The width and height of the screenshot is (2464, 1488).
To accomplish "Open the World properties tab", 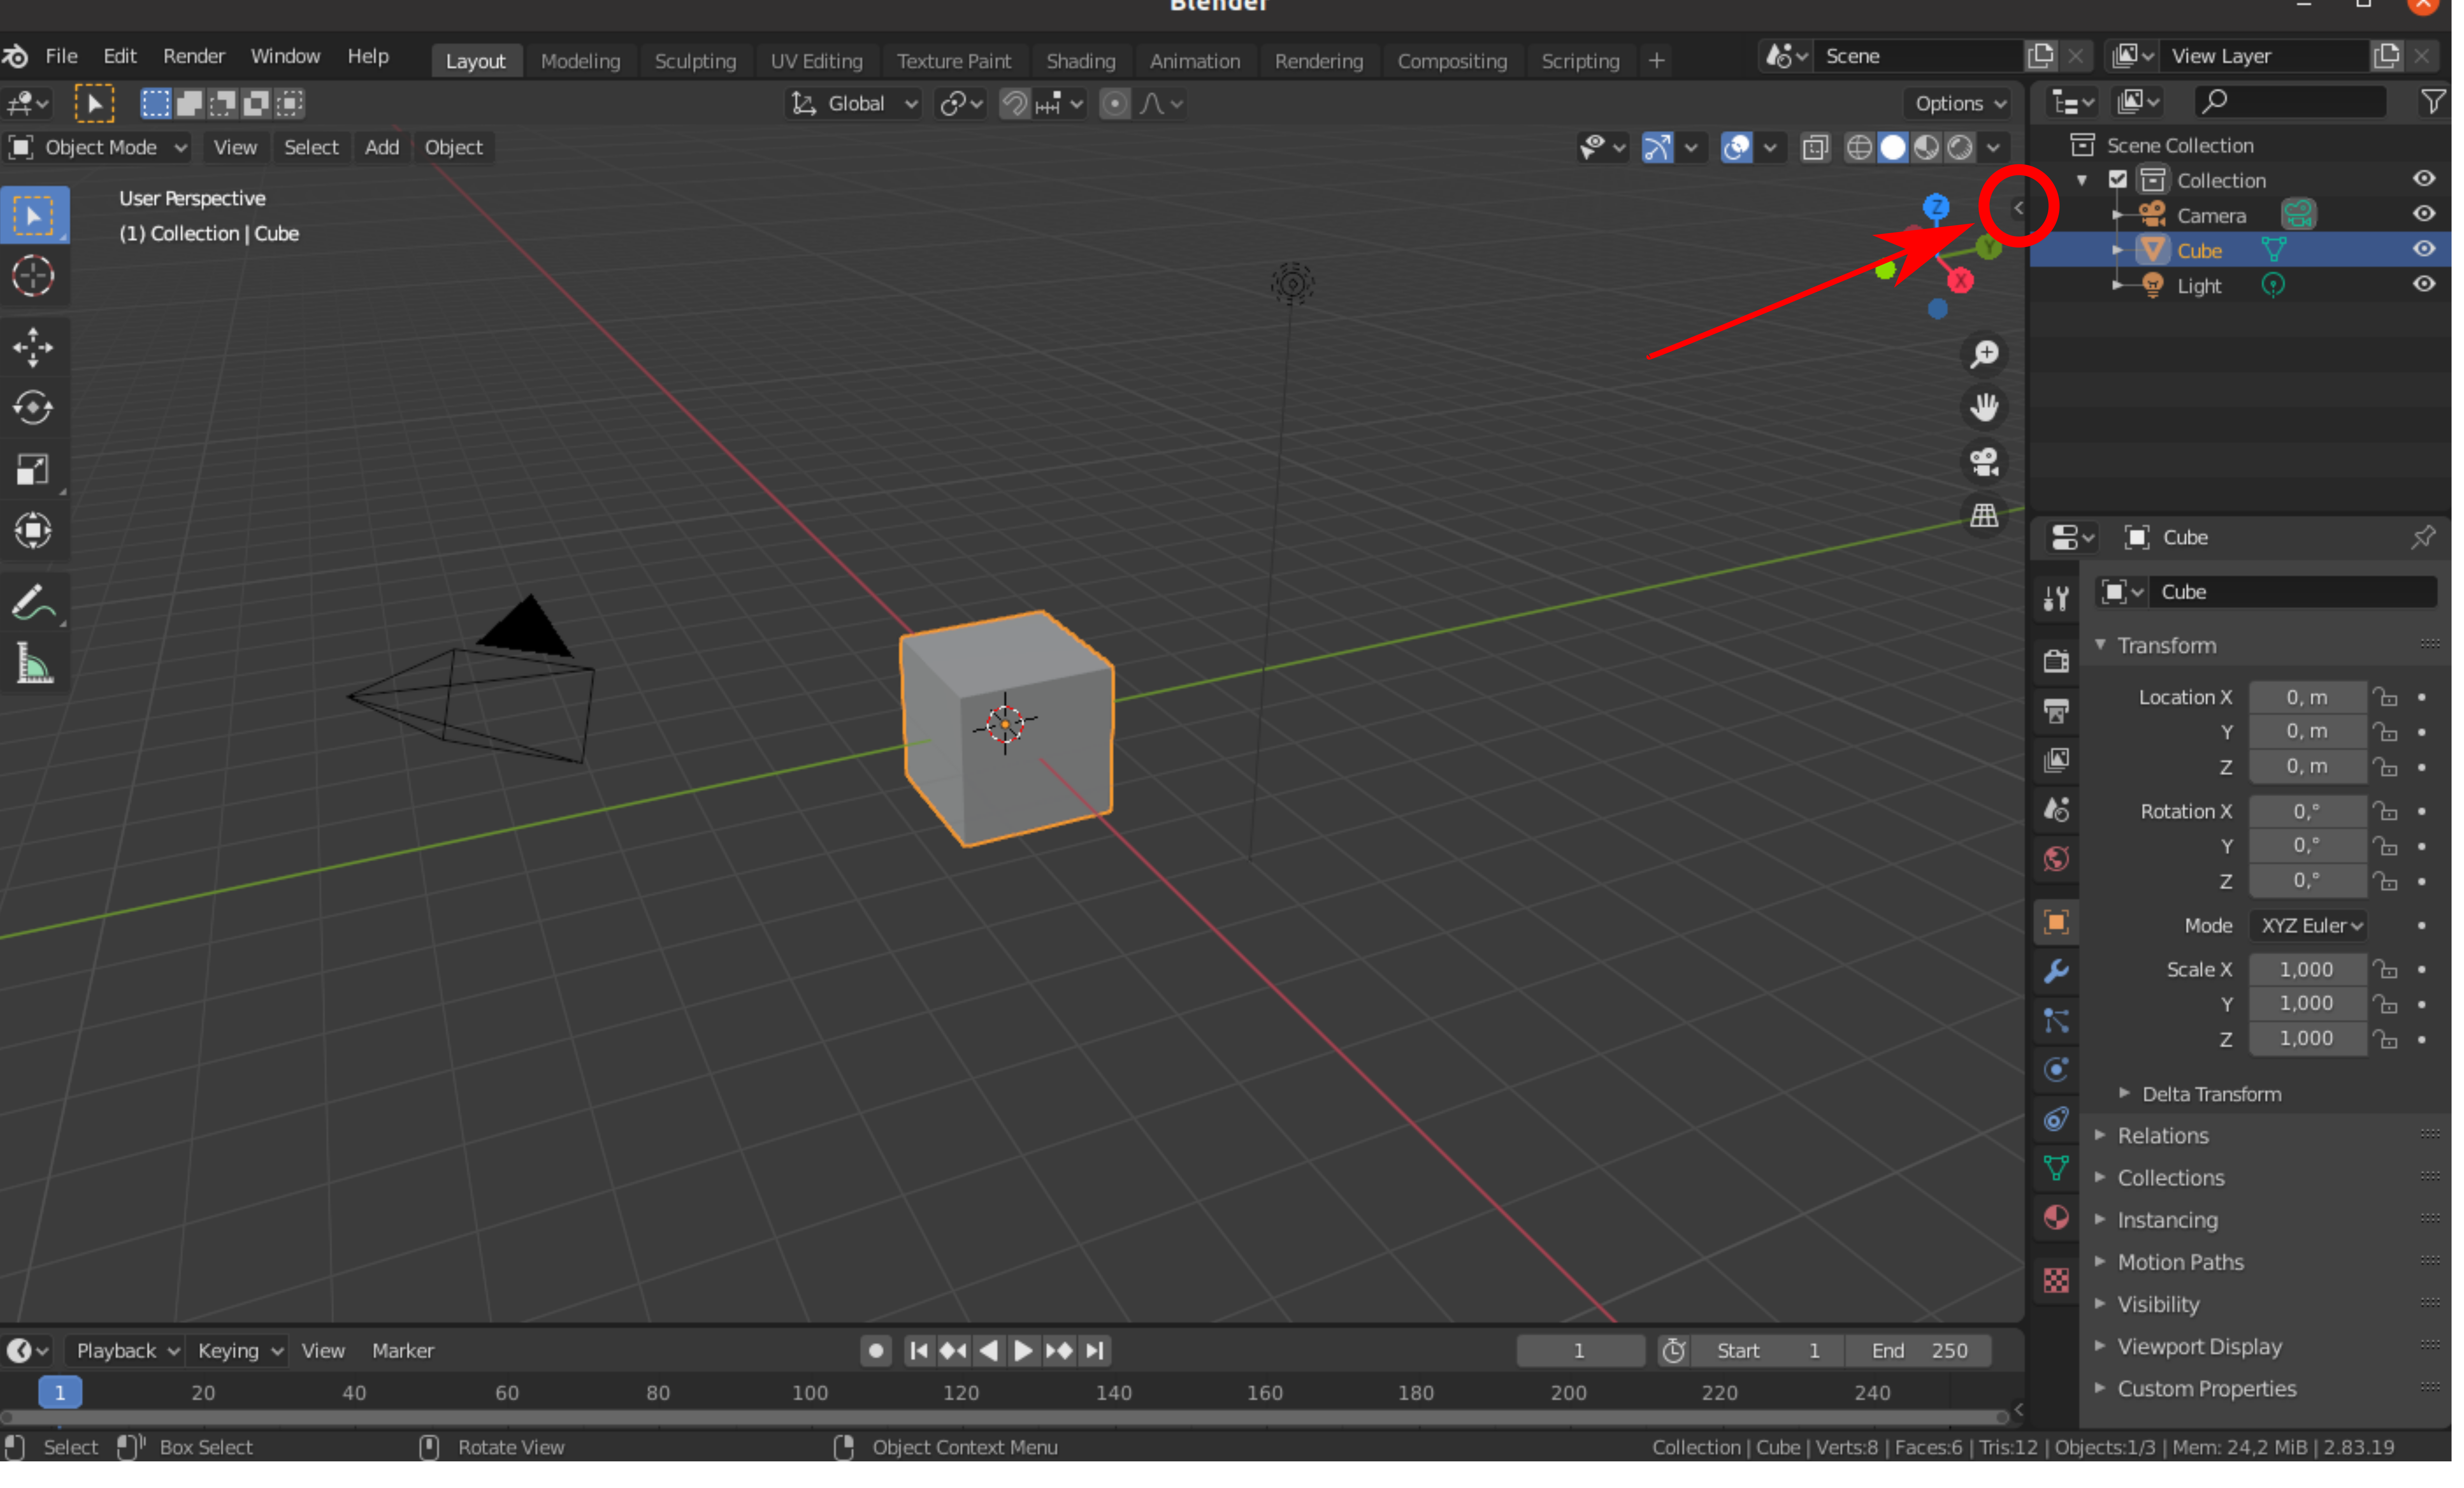I will click(x=2056, y=859).
